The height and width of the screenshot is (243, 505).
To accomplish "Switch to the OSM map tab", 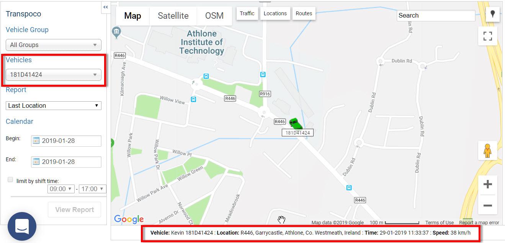I will [x=214, y=16].
